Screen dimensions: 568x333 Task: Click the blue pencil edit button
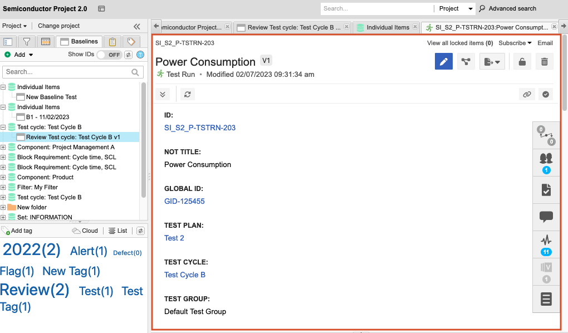coord(443,62)
